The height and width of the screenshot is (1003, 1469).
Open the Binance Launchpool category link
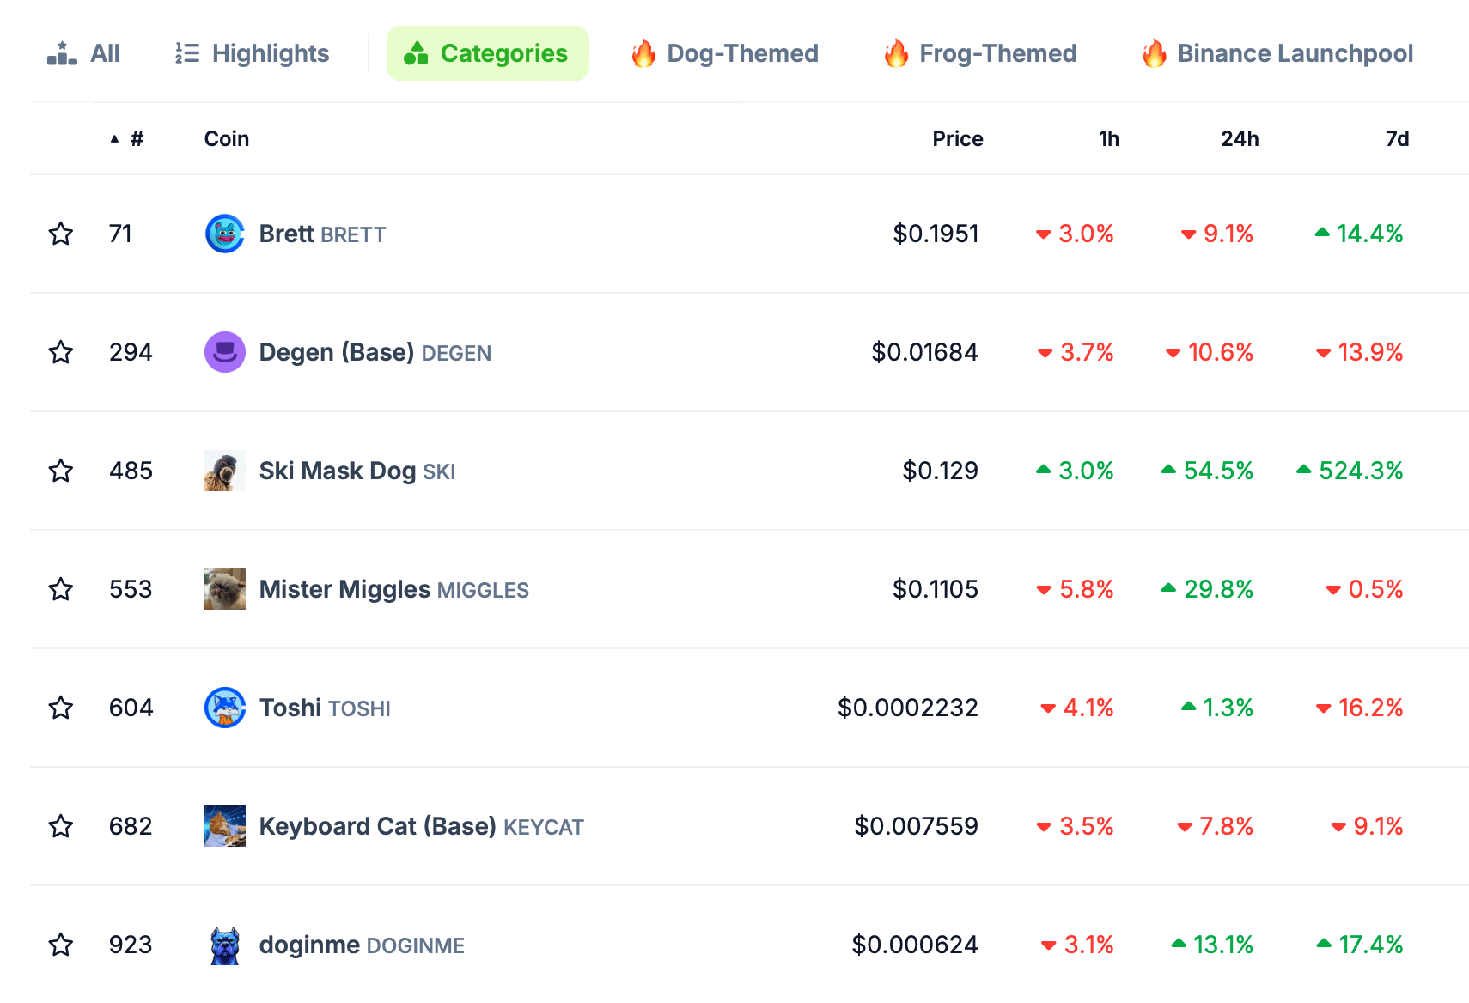pyautogui.click(x=1277, y=53)
